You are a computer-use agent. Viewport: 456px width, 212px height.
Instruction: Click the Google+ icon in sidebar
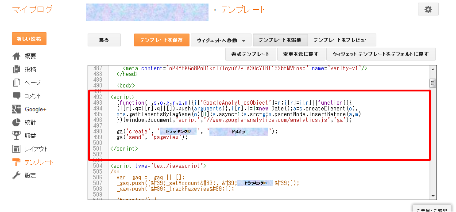(16, 109)
